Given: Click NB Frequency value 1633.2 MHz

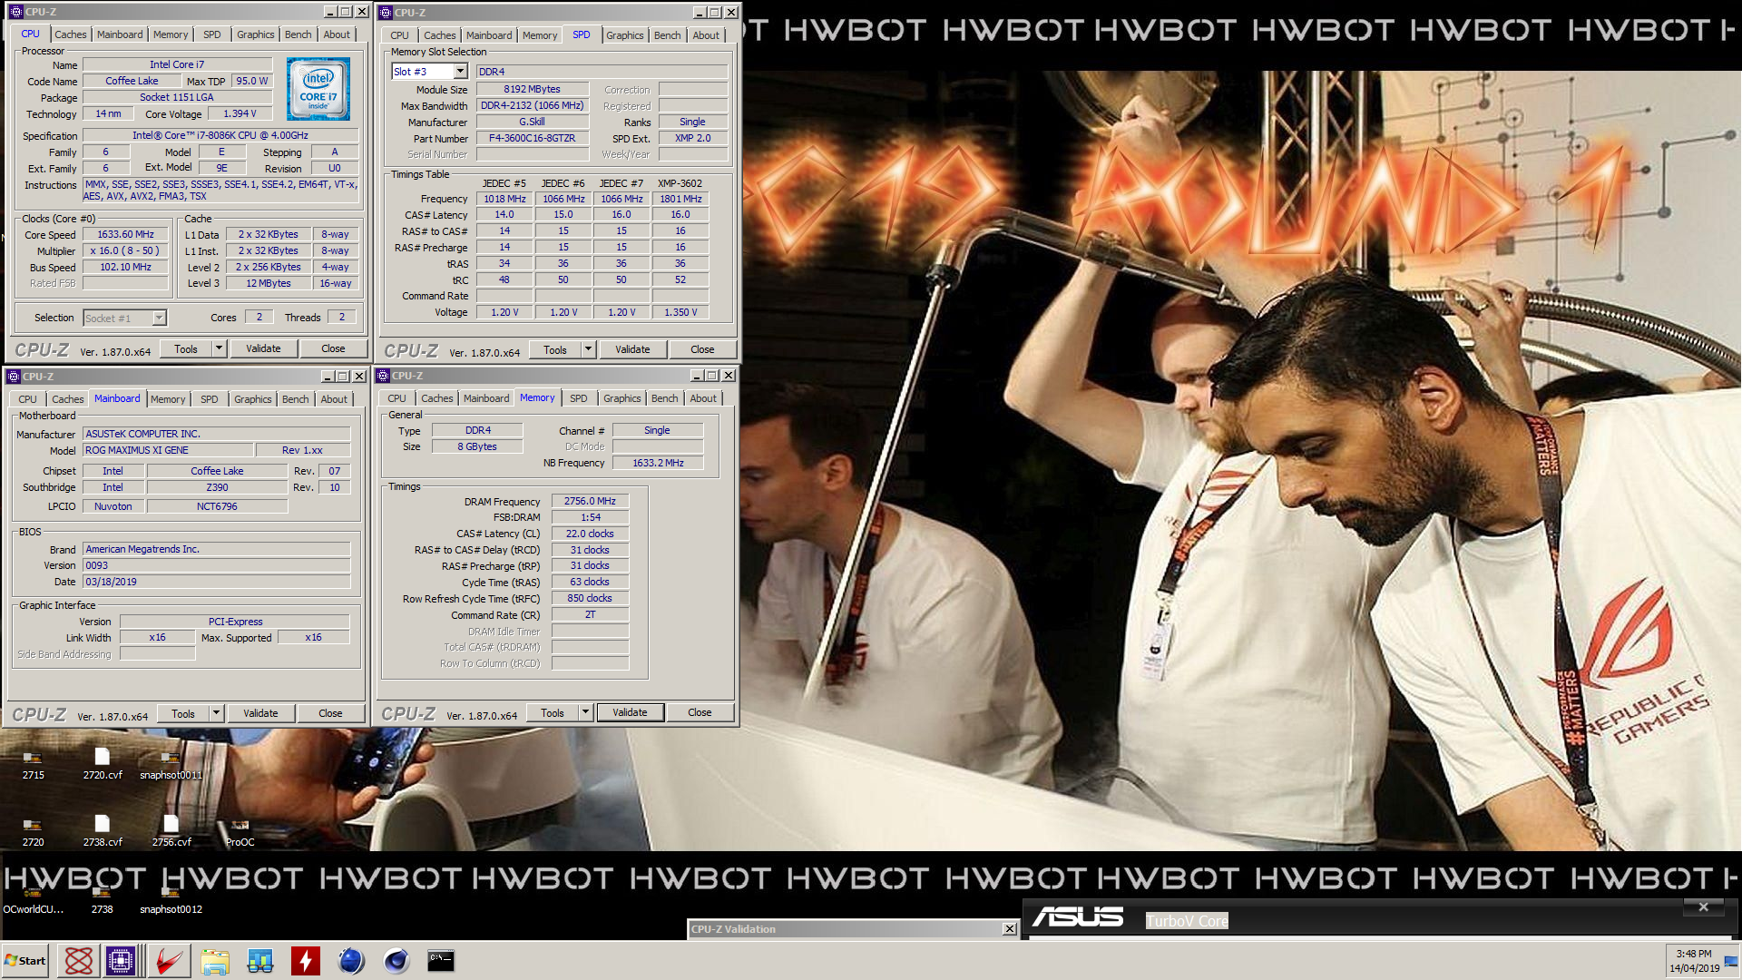Looking at the screenshot, I should (x=658, y=463).
